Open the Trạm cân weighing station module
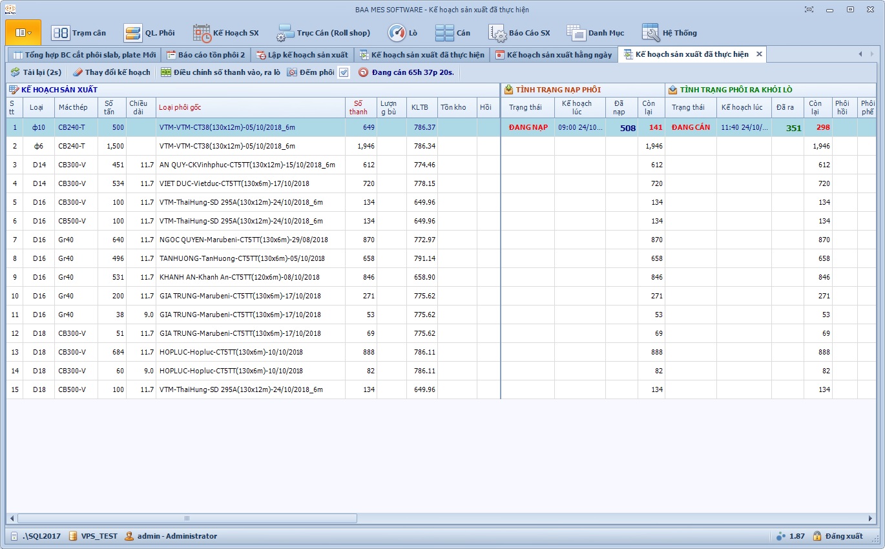Screen dimensions: 885x549 tap(78, 33)
